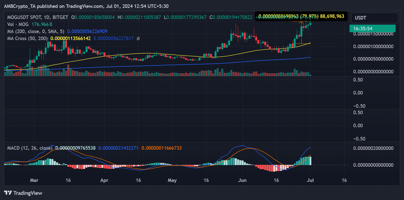Click the 0.0000015000000000 price axis label
The width and height of the screenshot is (404, 200).
(374, 34)
